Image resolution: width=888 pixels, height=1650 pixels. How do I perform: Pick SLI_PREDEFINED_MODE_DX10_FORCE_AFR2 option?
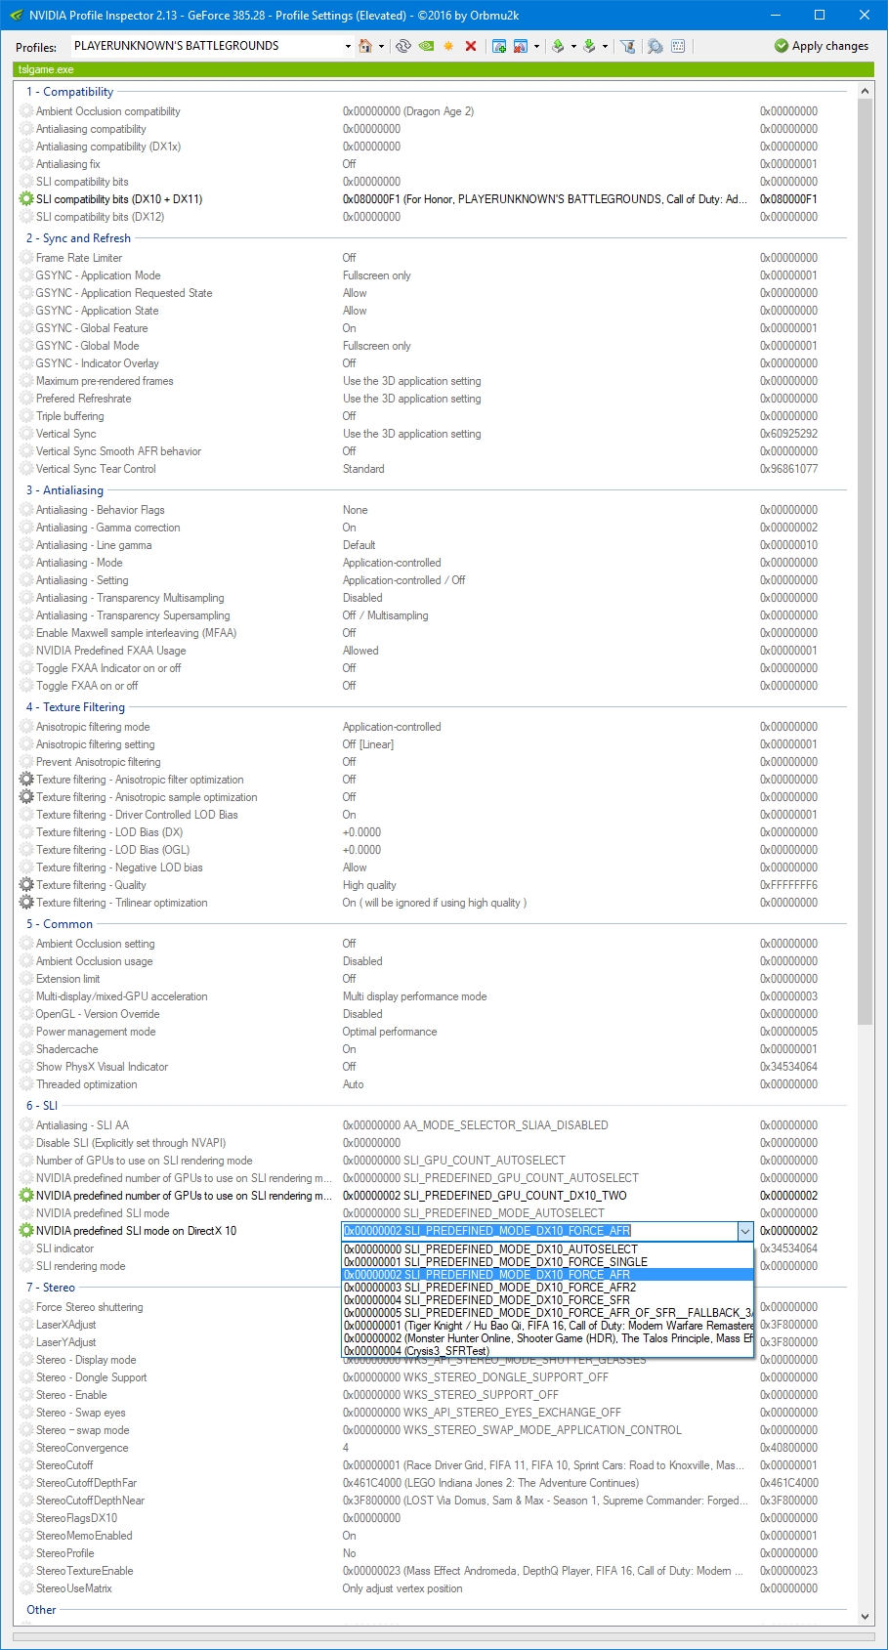547,1288
